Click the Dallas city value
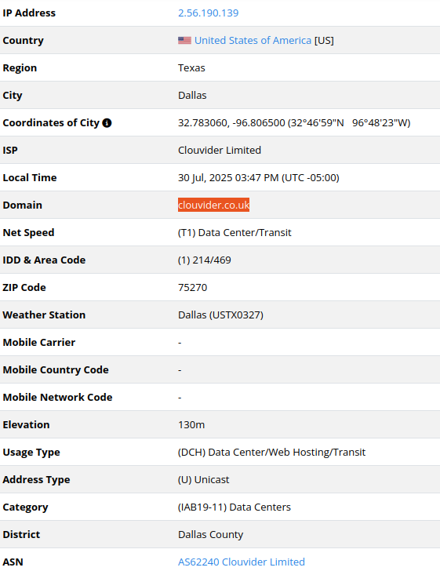Screen dimensions: 440x571 [192, 96]
